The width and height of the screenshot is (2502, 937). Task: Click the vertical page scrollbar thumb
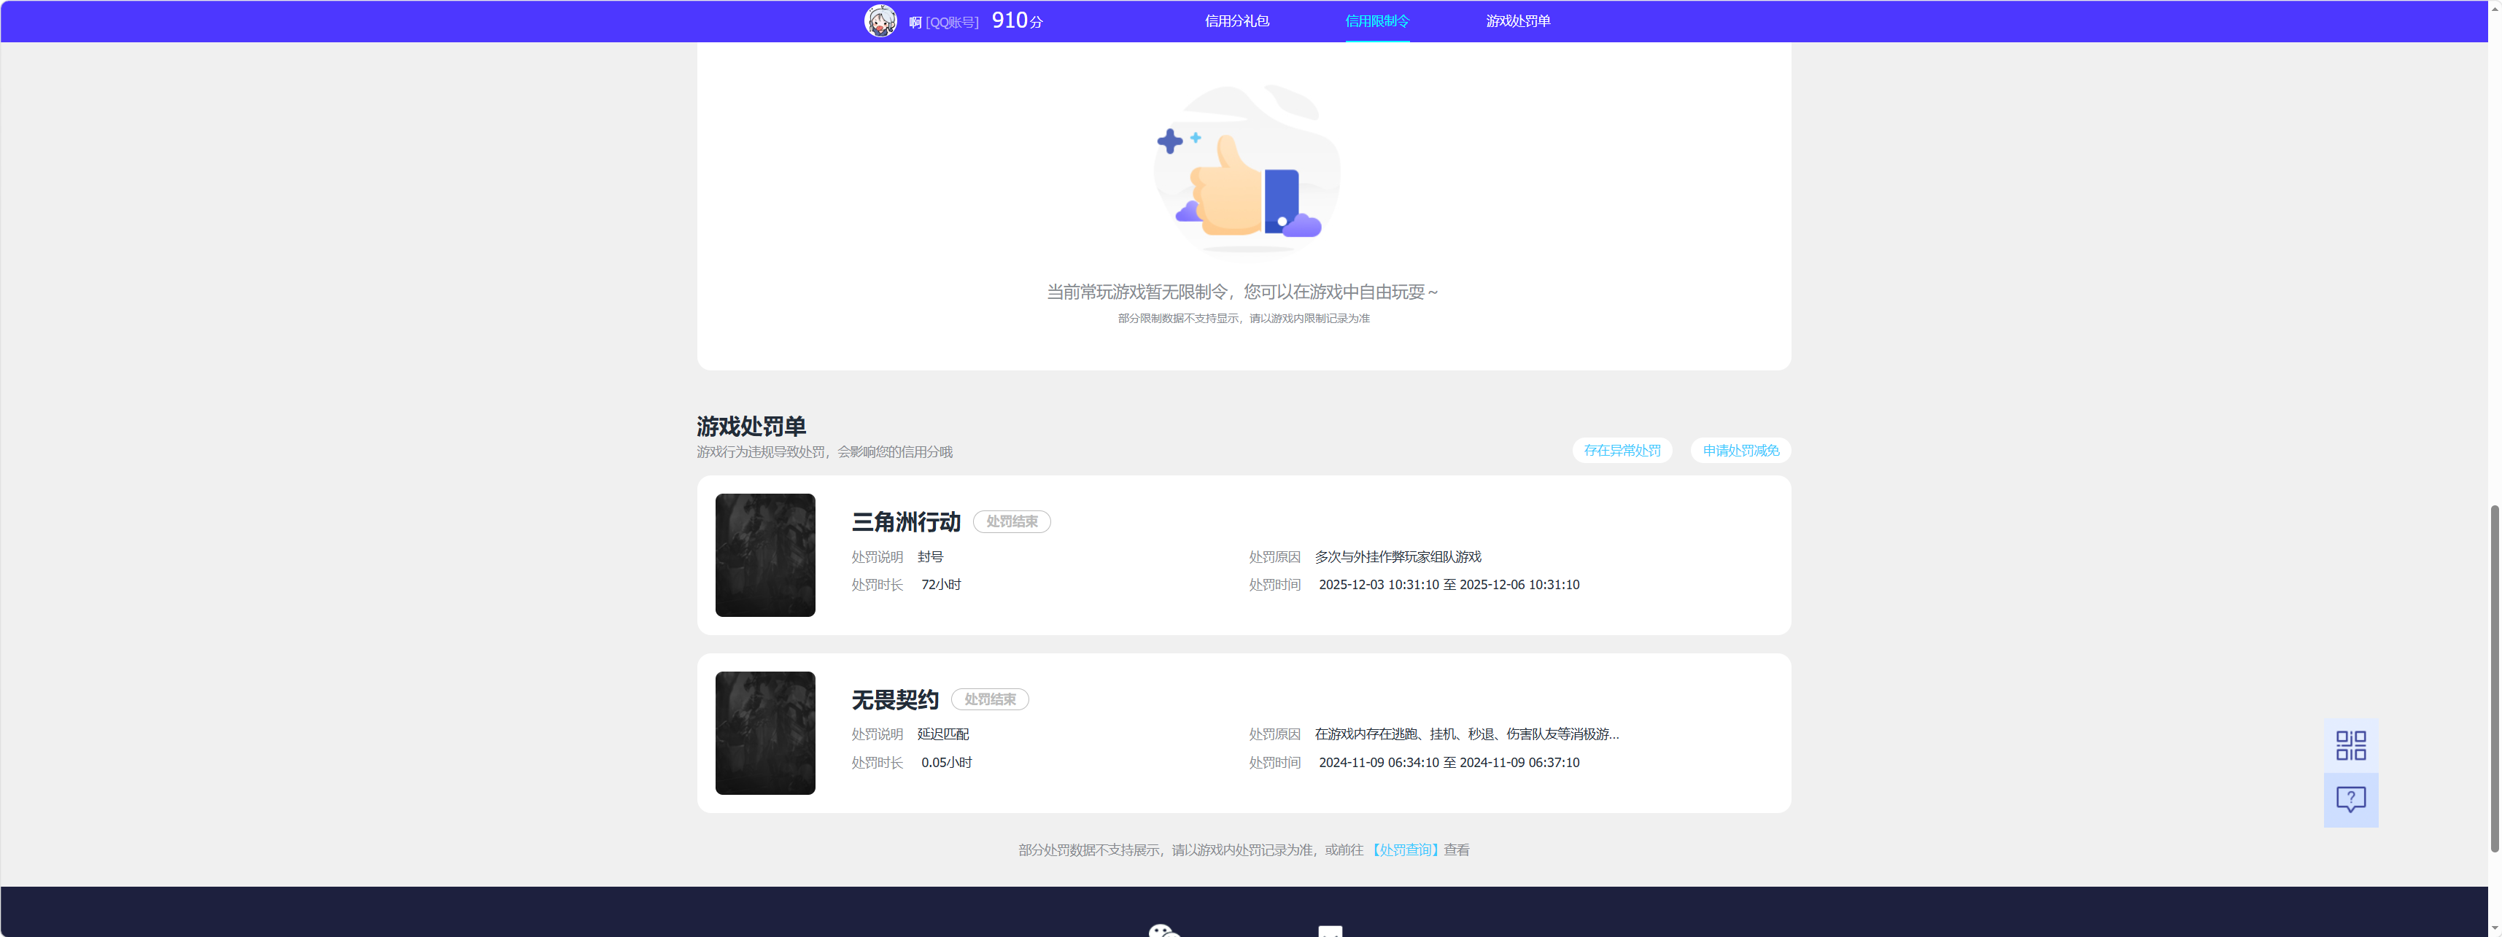pyautogui.click(x=2494, y=677)
